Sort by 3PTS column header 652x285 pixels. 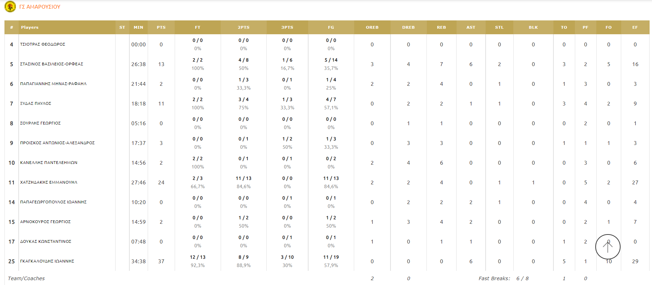point(287,27)
